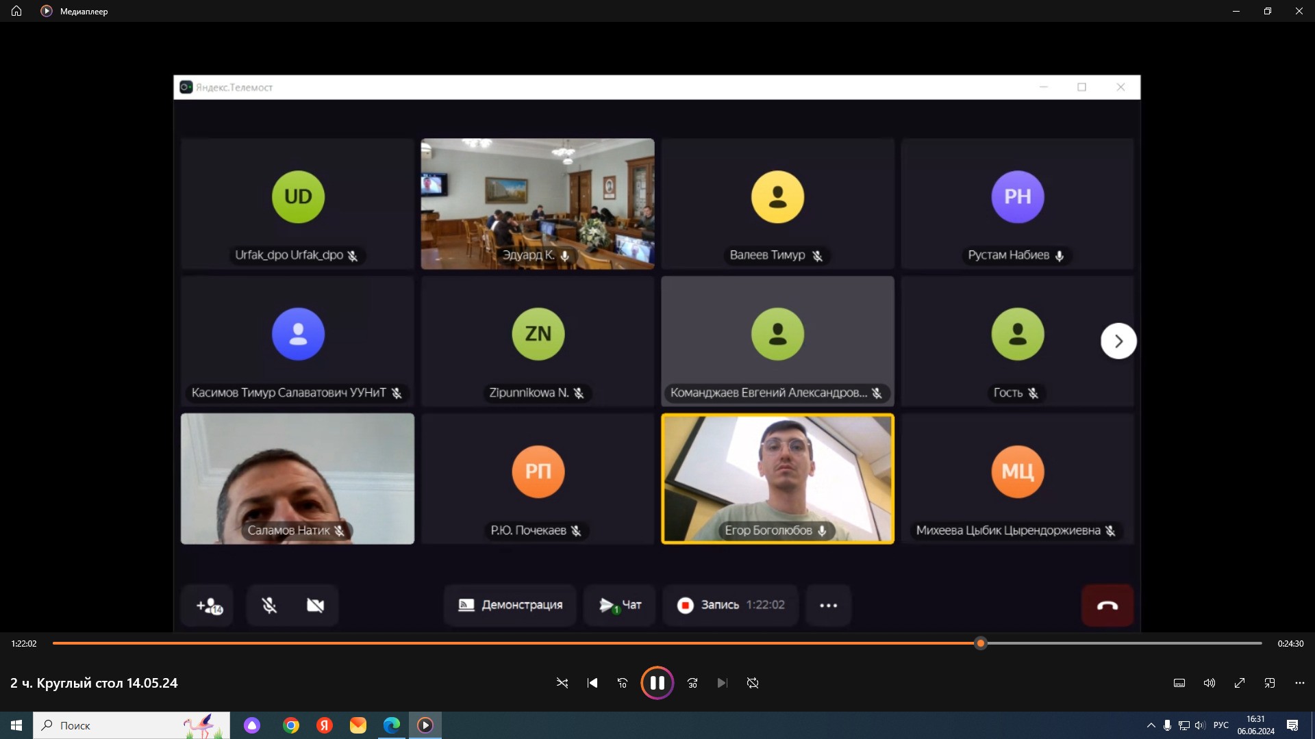This screenshot has height=739, width=1315.
Task: Enter full screen mode
Action: point(1240,683)
